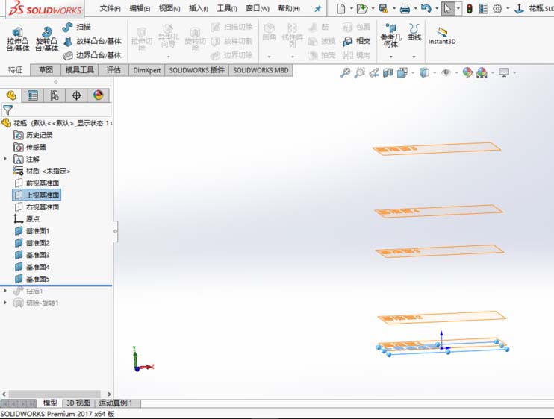Click the feature tree horizontal scrollbar

click(55, 394)
